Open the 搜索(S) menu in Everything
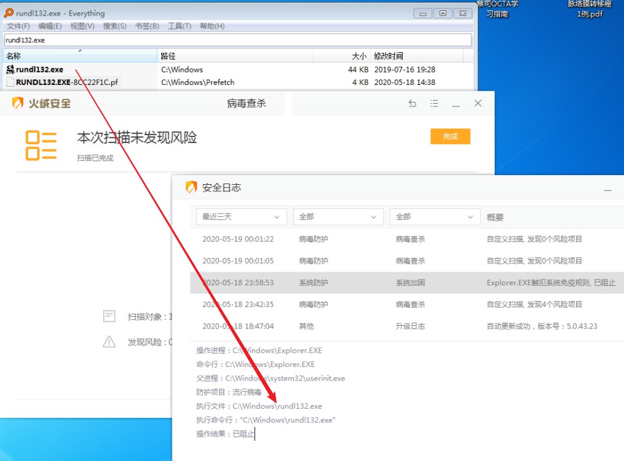This screenshot has width=624, height=461. click(x=115, y=26)
